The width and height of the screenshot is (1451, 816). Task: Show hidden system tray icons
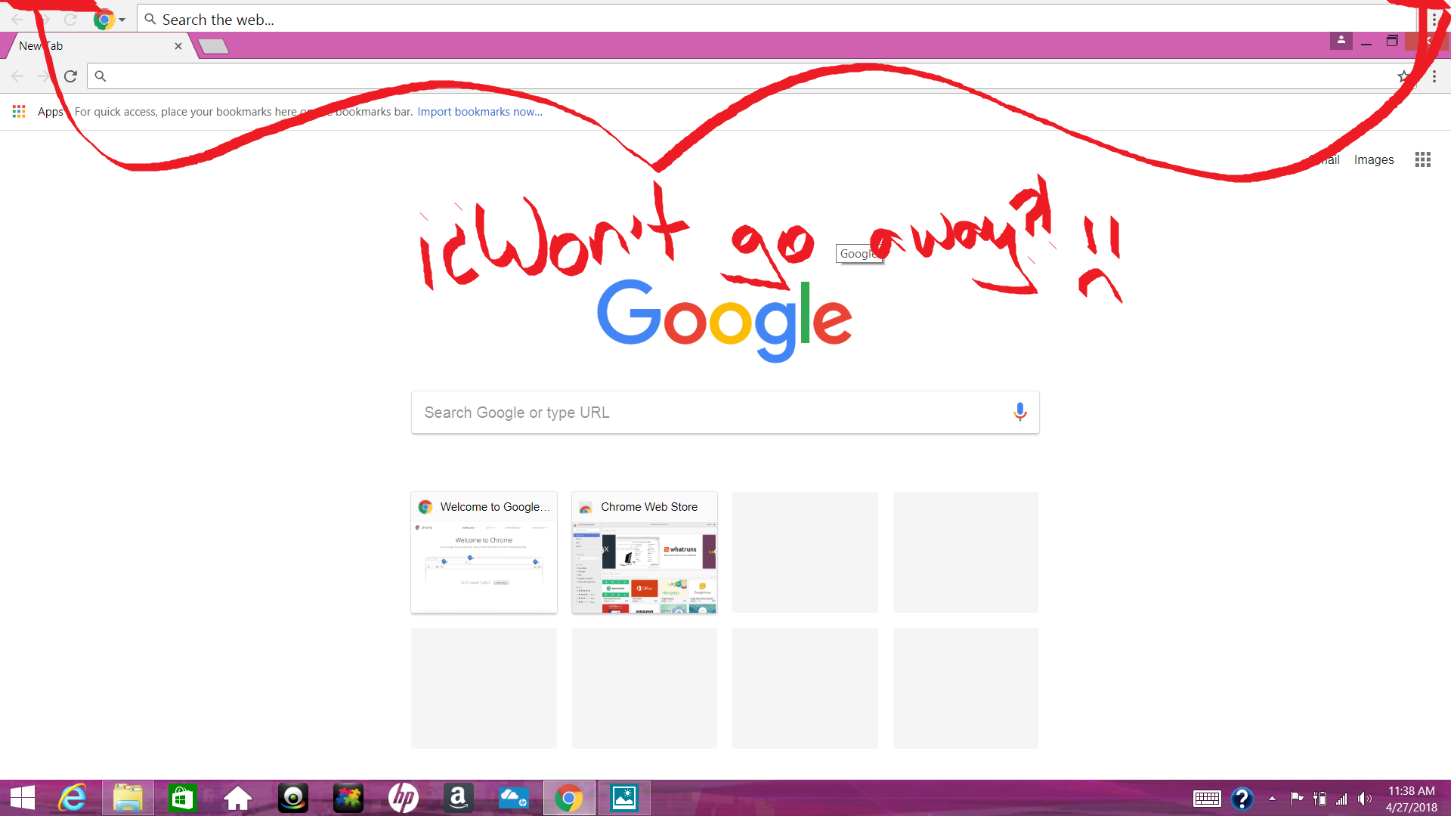point(1272,798)
